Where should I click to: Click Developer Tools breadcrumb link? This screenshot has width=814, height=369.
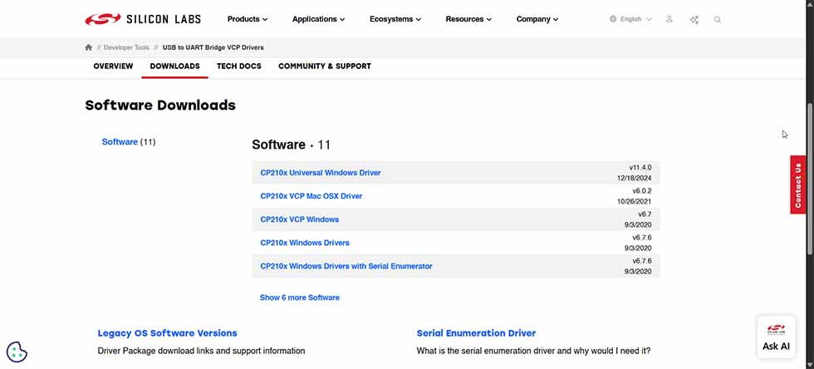(126, 47)
